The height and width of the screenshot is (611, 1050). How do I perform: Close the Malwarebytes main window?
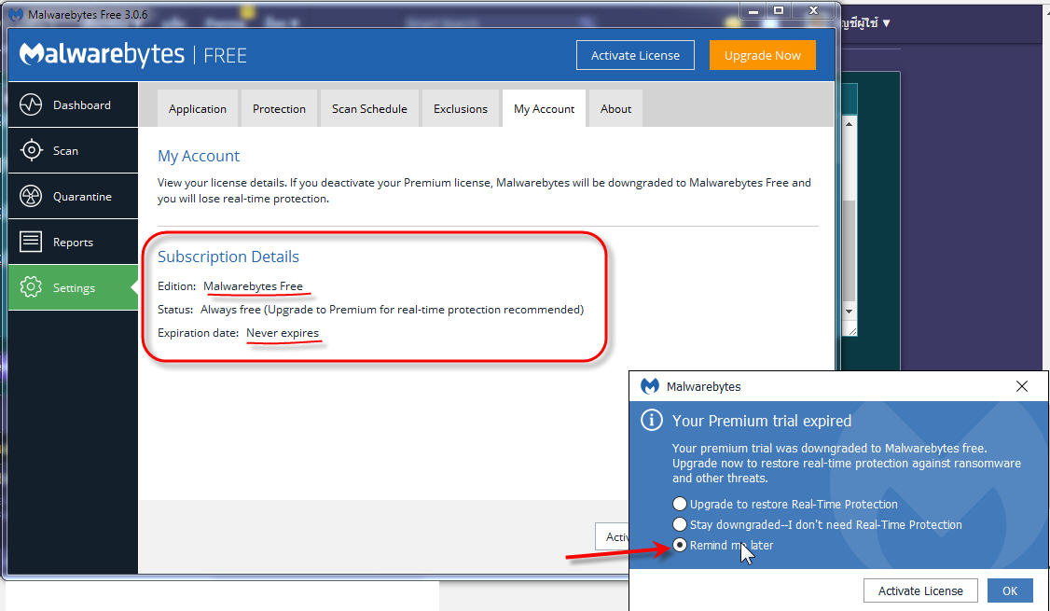[x=814, y=10]
